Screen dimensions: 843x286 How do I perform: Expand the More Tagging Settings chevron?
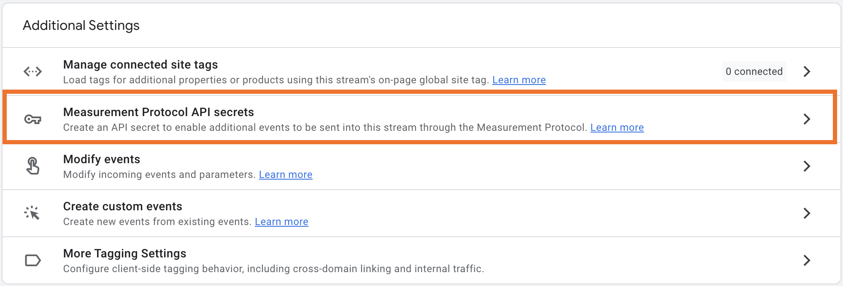click(x=807, y=260)
